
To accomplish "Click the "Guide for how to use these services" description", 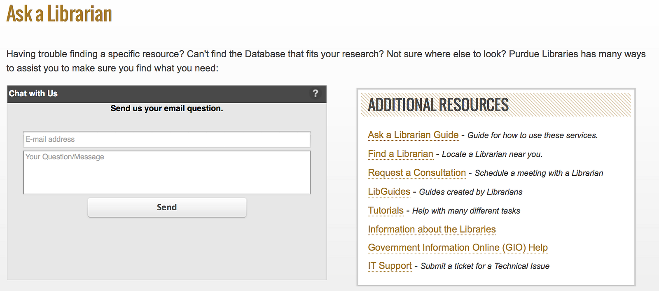I will coord(532,135).
